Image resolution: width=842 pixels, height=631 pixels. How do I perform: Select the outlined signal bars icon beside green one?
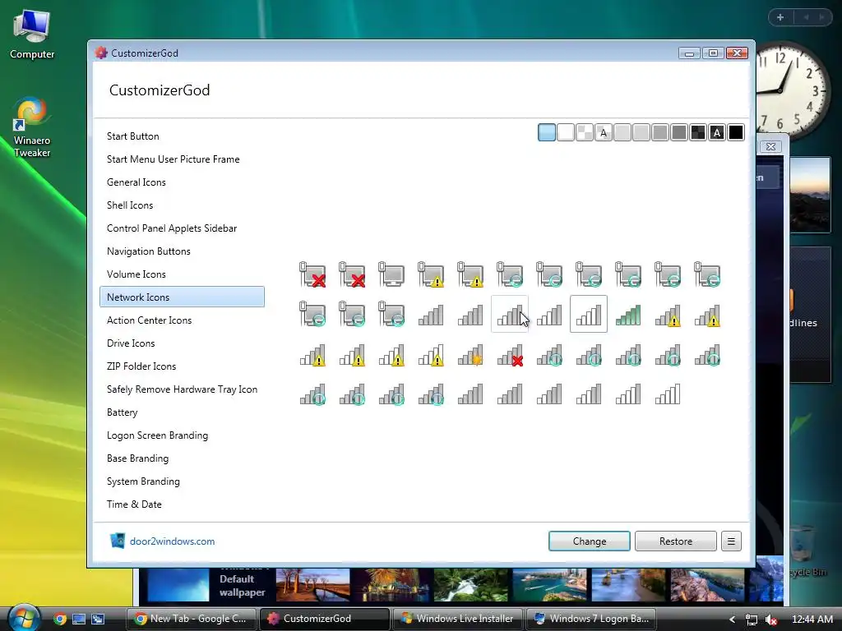click(x=589, y=314)
